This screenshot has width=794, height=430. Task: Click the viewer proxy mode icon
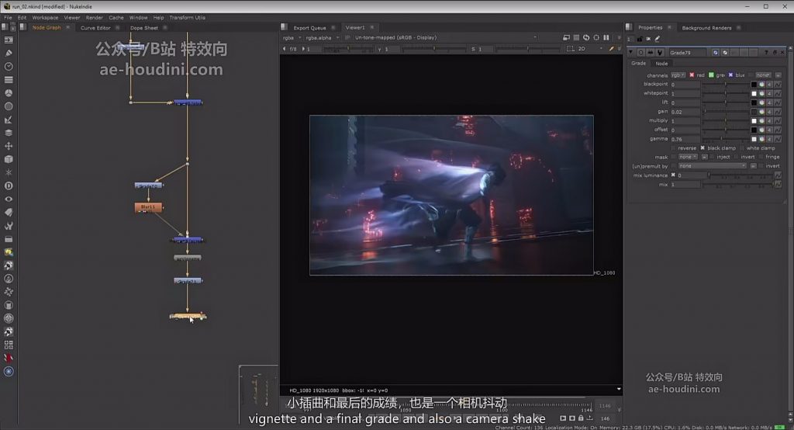[x=566, y=37]
